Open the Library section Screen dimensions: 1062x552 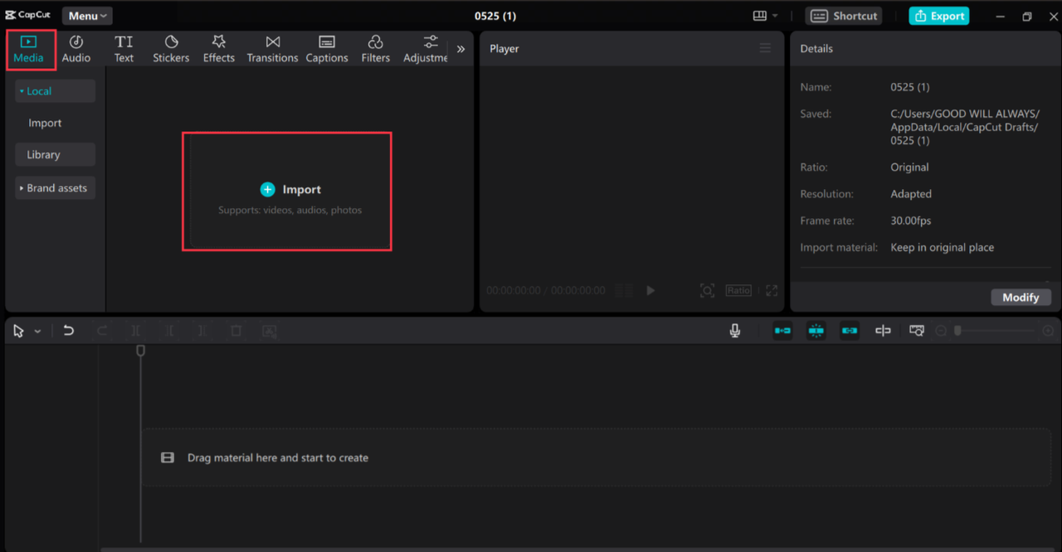[x=55, y=154]
